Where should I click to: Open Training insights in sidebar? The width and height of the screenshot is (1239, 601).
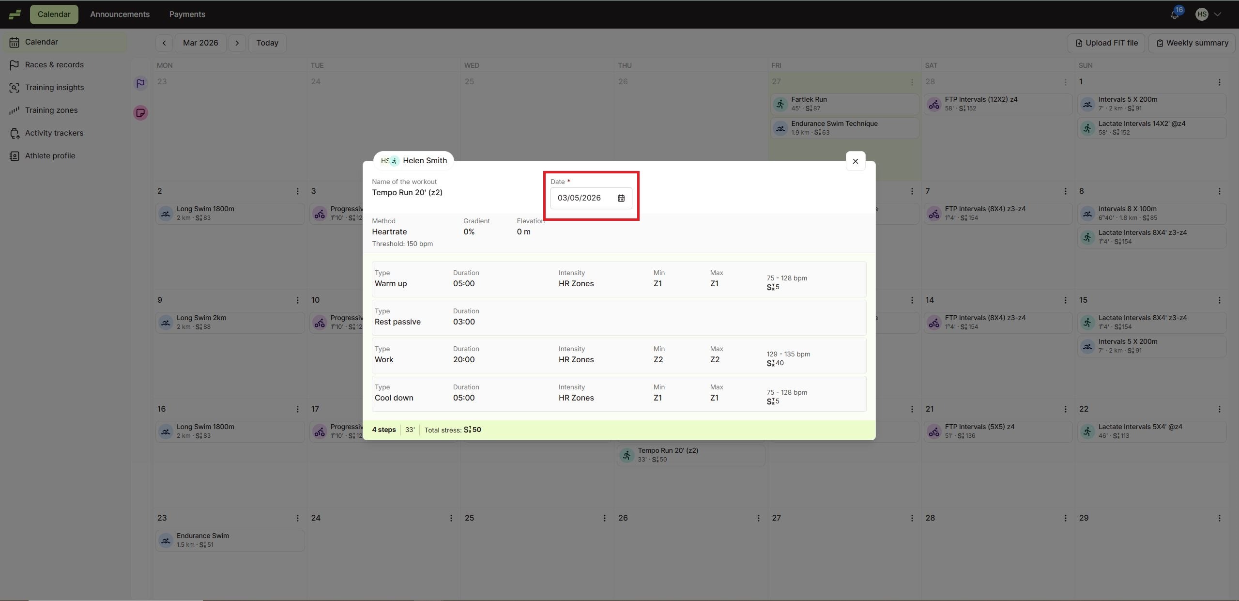(x=54, y=88)
